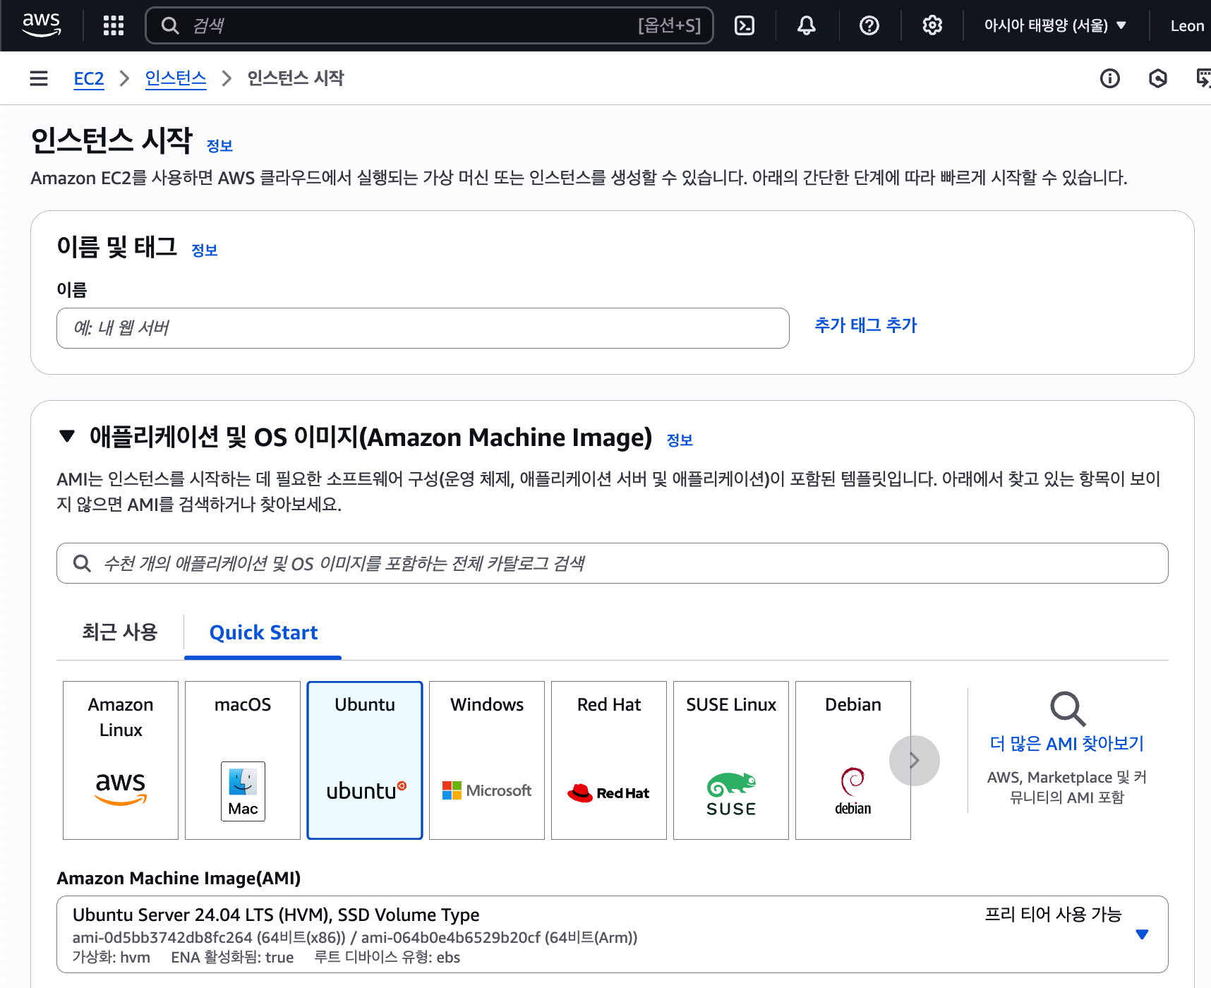Click the hexagon icon beside the info icon
This screenshot has height=988, width=1211.
1158,78
